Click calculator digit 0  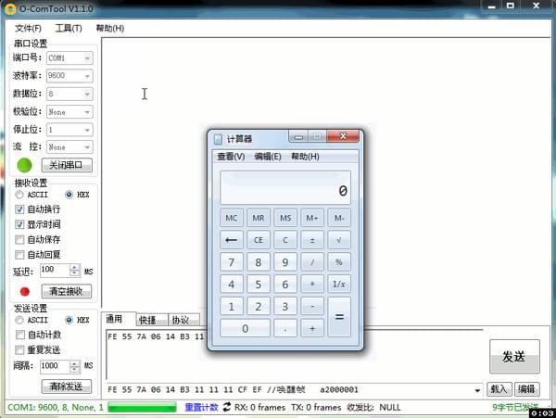[245, 328]
